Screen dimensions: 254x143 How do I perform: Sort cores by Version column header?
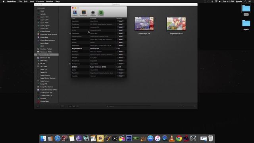coord(121,19)
